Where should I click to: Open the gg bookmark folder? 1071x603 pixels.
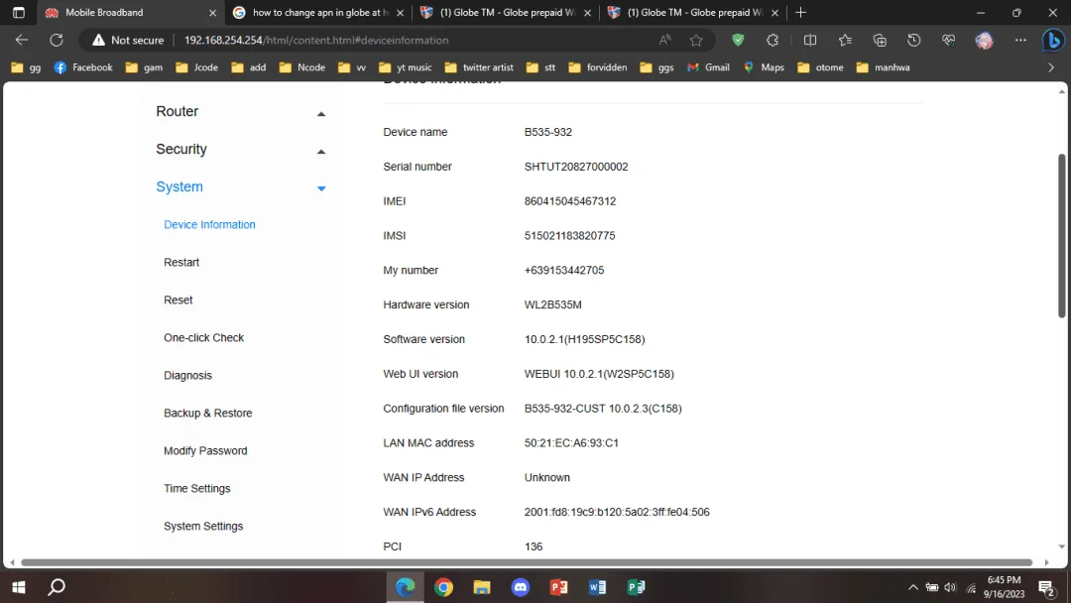pos(26,67)
